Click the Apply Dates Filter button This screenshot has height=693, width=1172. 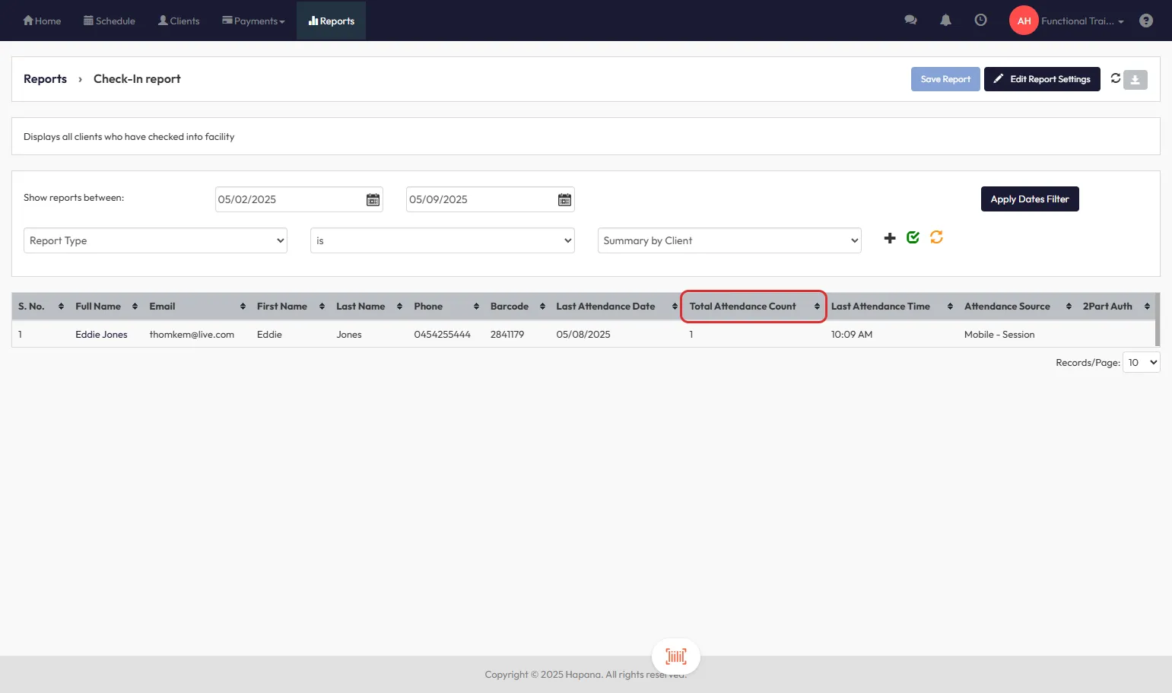[1029, 199]
